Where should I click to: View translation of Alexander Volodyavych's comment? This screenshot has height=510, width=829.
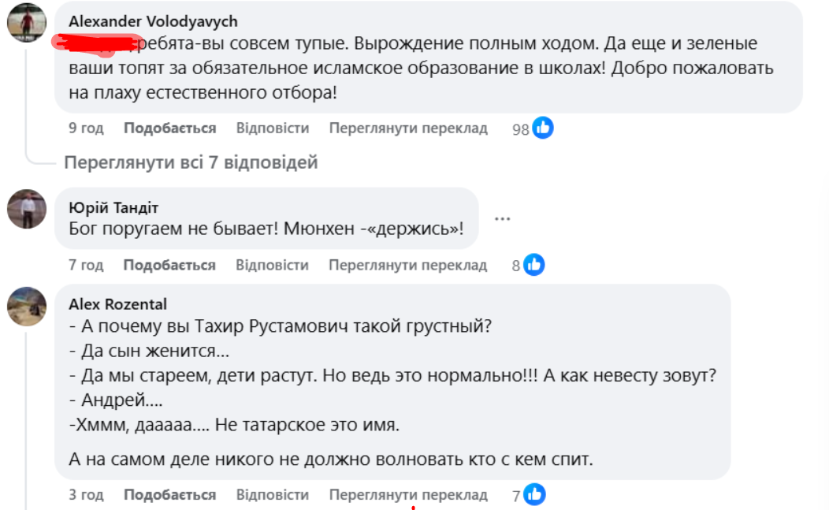[408, 128]
